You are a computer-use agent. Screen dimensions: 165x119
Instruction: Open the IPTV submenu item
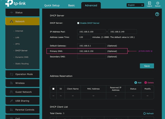point(17,44)
